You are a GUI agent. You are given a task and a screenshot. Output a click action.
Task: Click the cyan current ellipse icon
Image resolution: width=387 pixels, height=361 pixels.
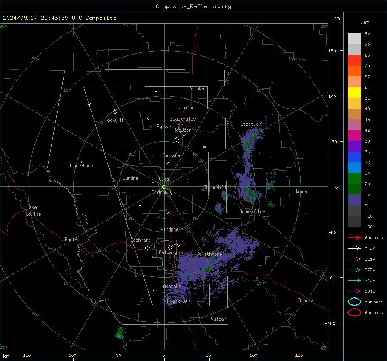coord(354,302)
